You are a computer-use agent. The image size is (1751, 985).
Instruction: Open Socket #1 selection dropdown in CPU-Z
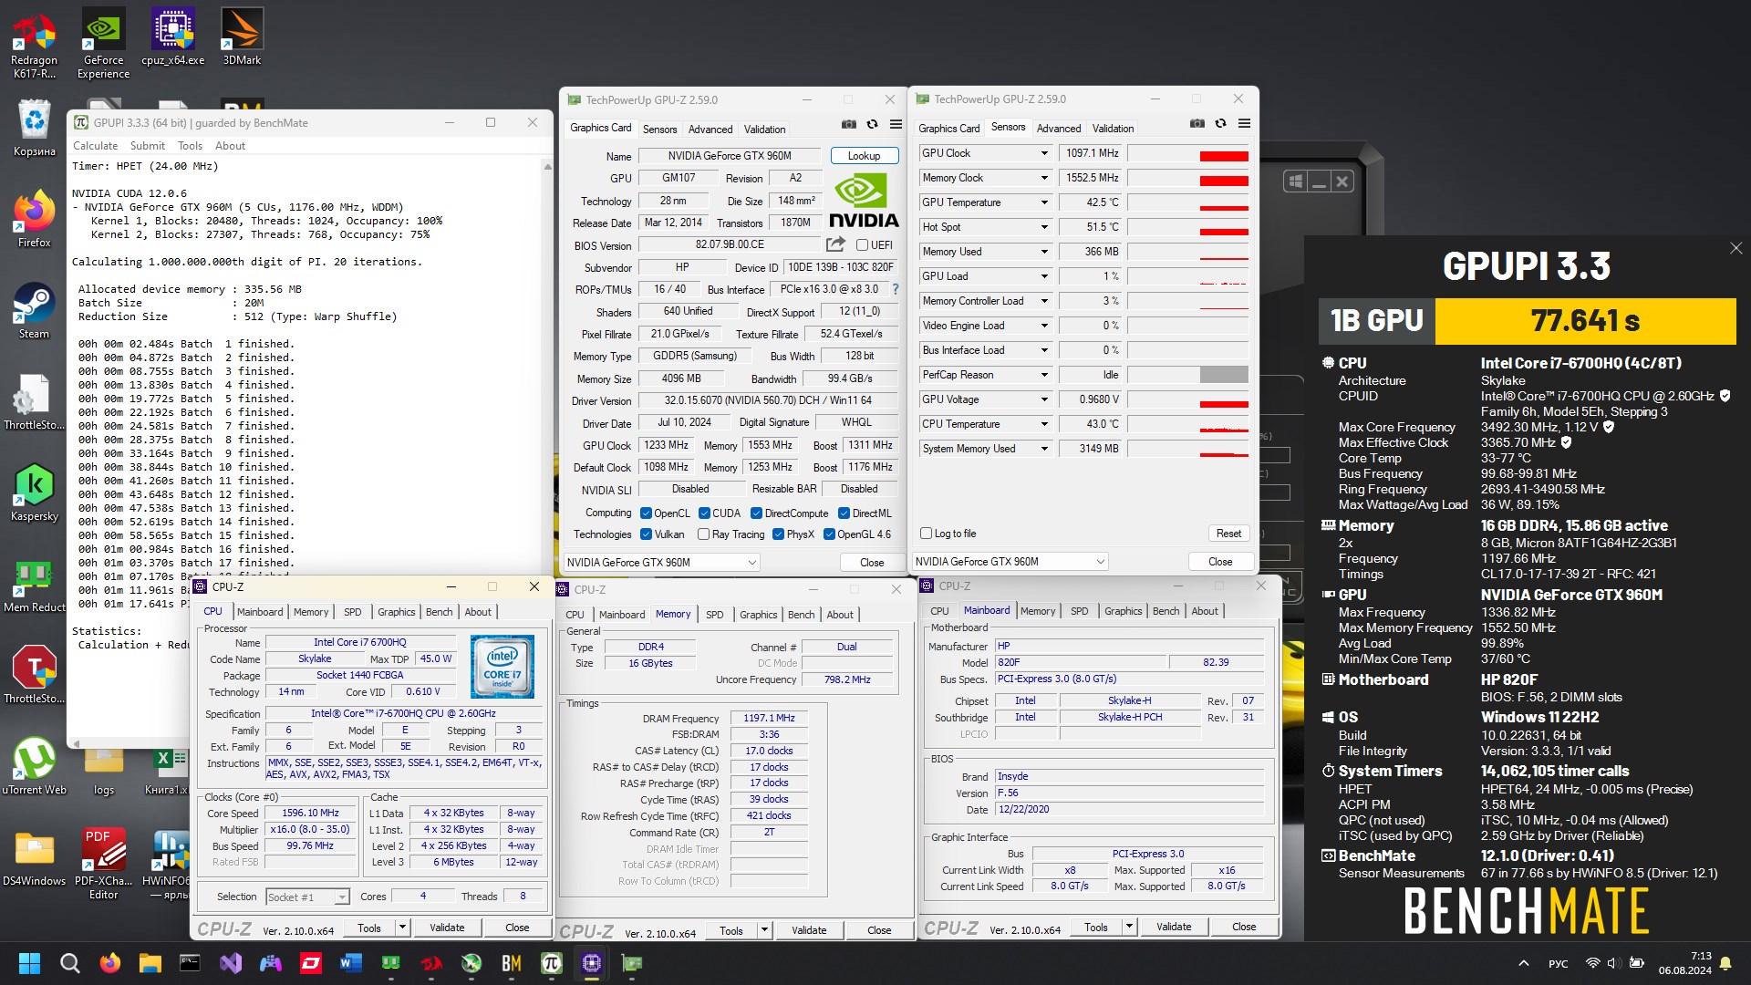tap(307, 897)
